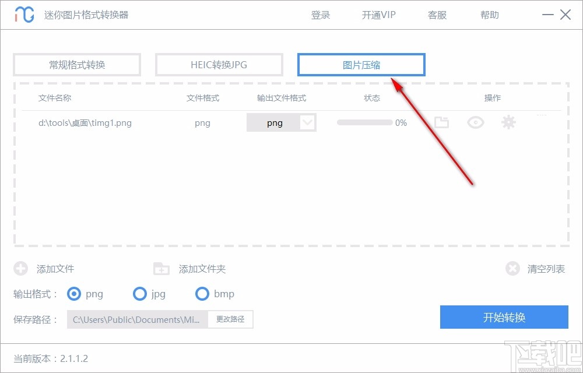This screenshot has width=583, height=373.
Task: Click the 开始转换 button
Action: 504,317
